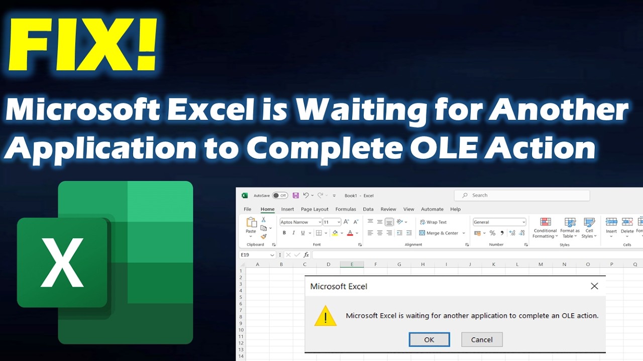
Task: Select Middle Align icon
Action: 380,222
